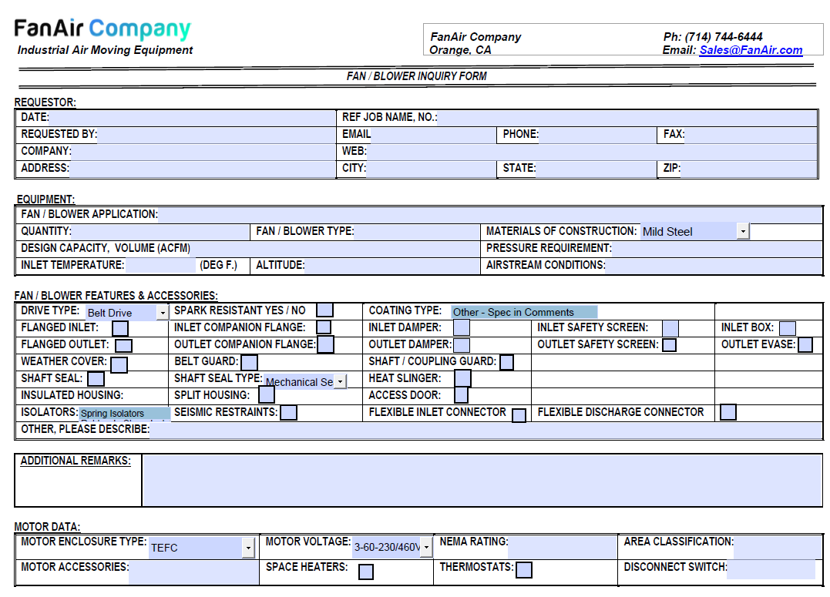Tick the Thermostats checkbox
The height and width of the screenshot is (597, 830).
click(x=524, y=570)
